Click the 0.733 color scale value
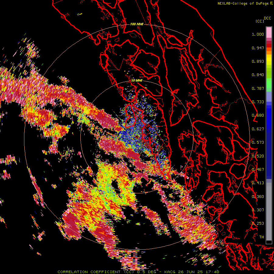274x274 pixels. [258, 102]
